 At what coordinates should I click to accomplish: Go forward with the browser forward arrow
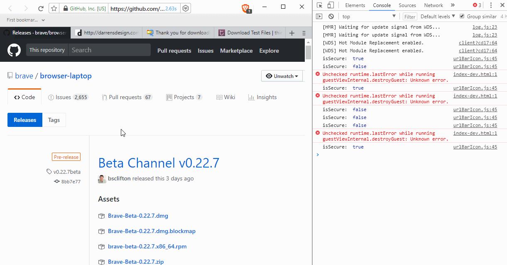point(26,8)
